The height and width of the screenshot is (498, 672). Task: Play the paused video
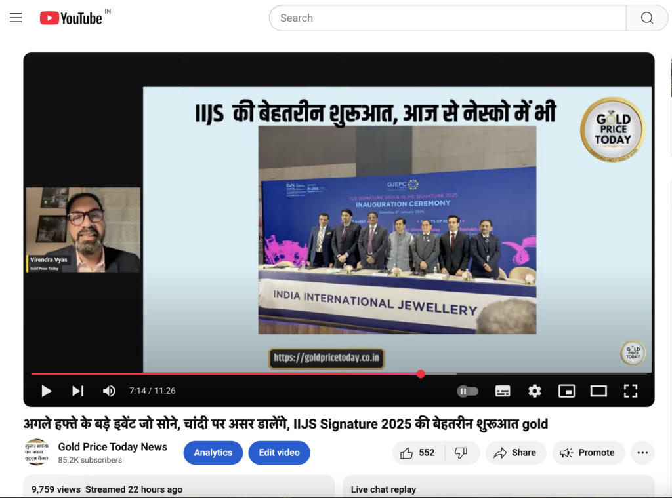[x=47, y=391]
